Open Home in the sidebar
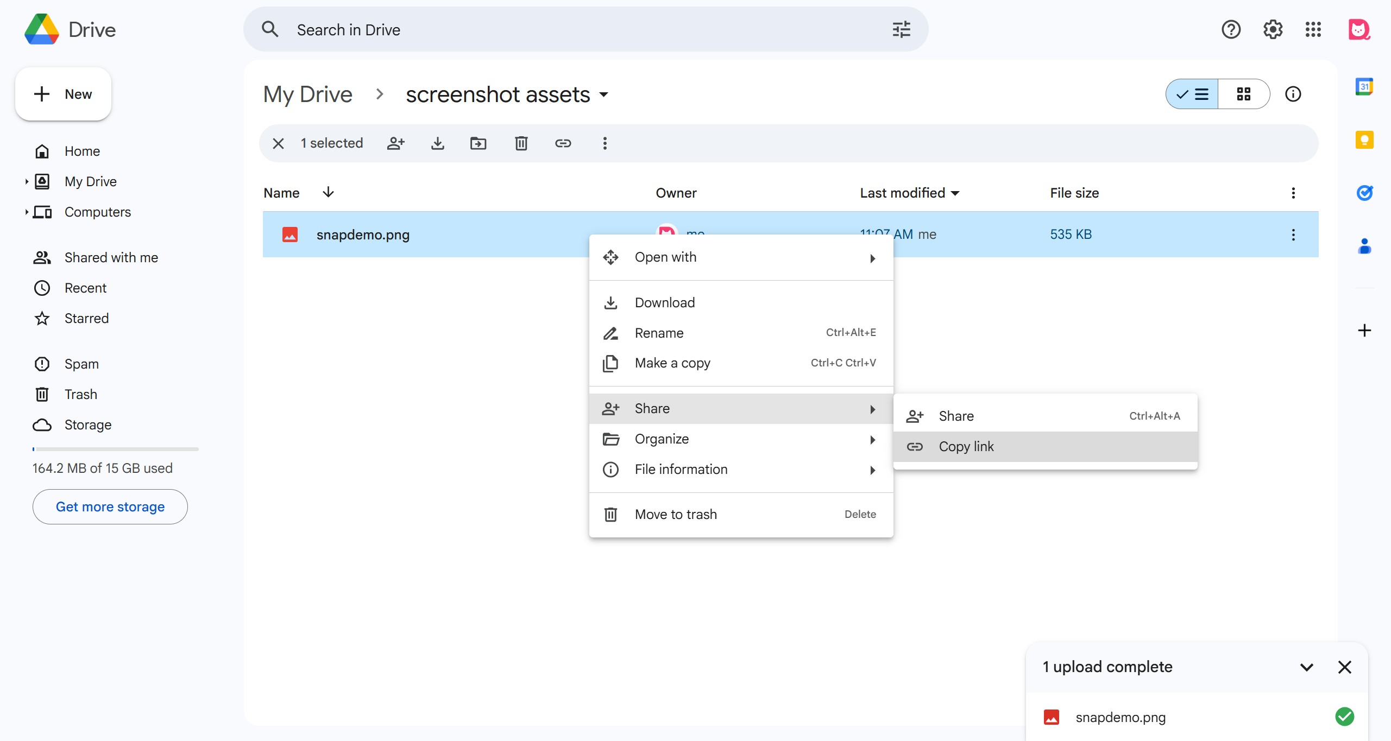The image size is (1391, 741). tap(82, 151)
